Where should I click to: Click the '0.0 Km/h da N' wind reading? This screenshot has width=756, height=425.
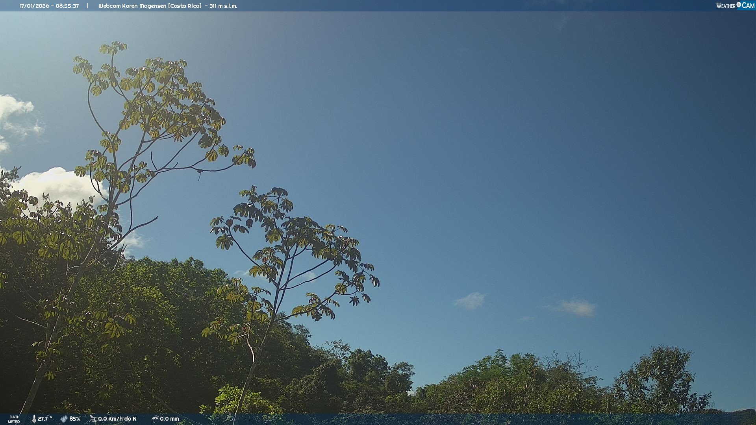[x=117, y=419]
